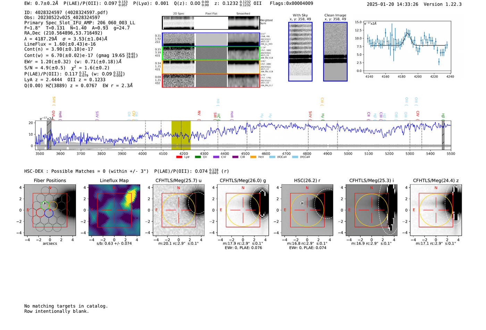The image size is (486, 330).
Task: Click the Flags:0x00004009 header text
Action: pyautogui.click(x=291, y=3)
